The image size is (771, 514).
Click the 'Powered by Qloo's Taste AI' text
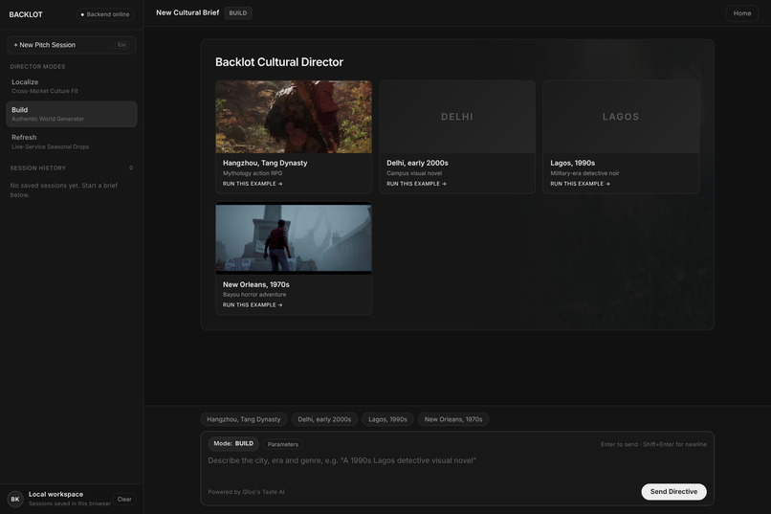[246, 492]
